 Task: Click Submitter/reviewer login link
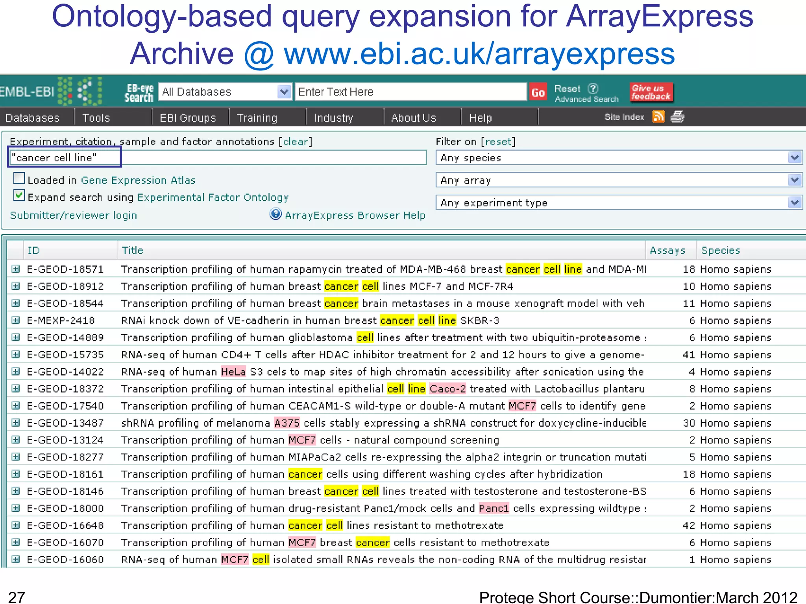[x=74, y=215]
